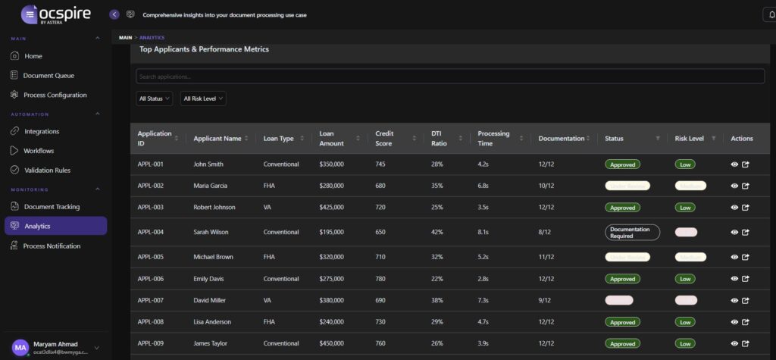This screenshot has width=776, height=360.
Task: Click Documentation Required badge for Sarah Wilson
Action: pos(633,232)
